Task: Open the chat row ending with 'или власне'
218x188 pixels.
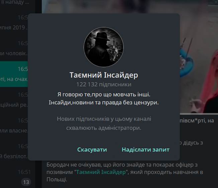Action: click(x=14, y=125)
